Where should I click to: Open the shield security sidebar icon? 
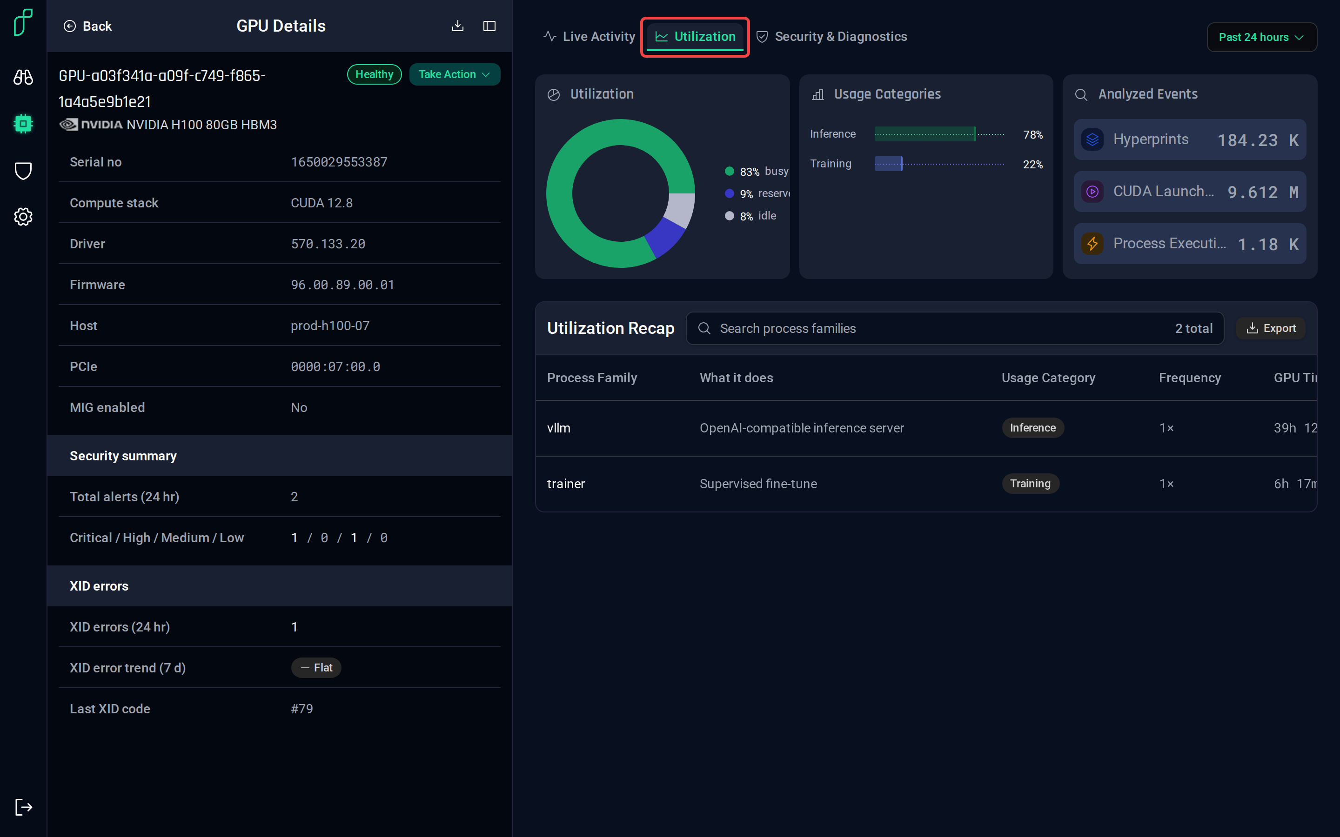pyautogui.click(x=23, y=171)
